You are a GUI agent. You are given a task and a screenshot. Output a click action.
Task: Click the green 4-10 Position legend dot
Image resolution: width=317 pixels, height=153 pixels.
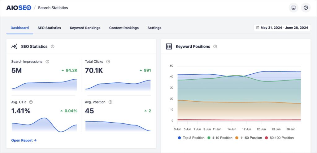(x=209, y=138)
